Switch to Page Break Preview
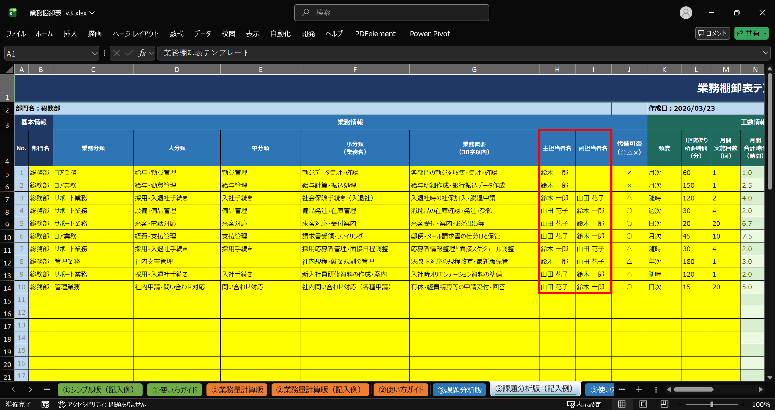The height and width of the screenshot is (410, 775). click(665, 404)
